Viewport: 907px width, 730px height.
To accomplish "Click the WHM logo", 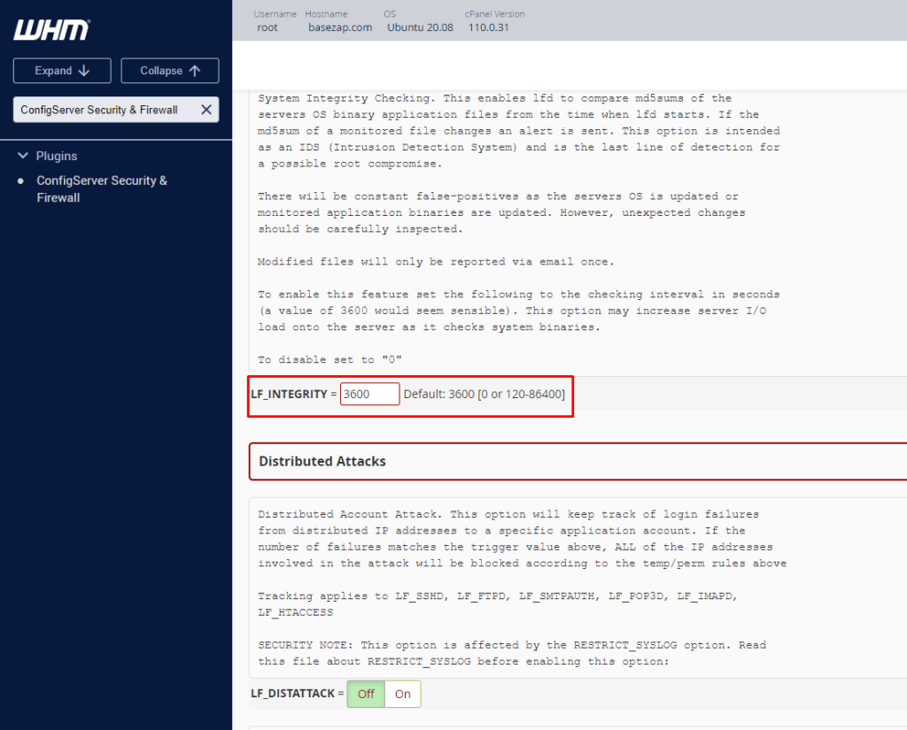I will click(x=52, y=30).
